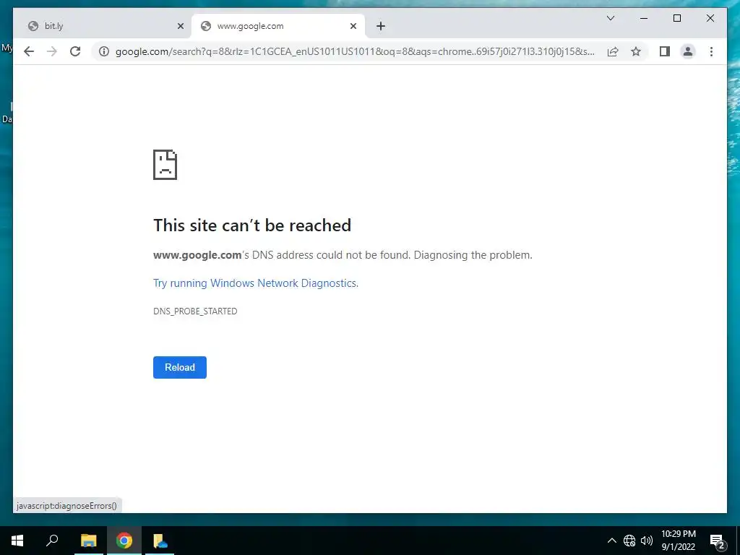
Task: Open File Explorer from the taskbar
Action: point(88,541)
